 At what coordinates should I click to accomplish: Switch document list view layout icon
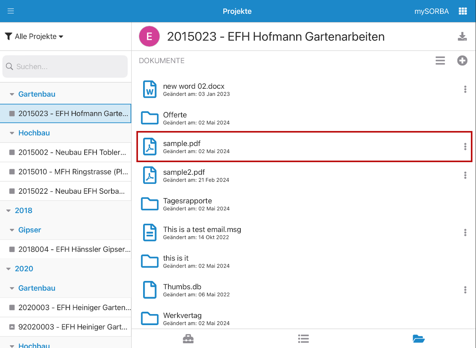click(x=440, y=61)
